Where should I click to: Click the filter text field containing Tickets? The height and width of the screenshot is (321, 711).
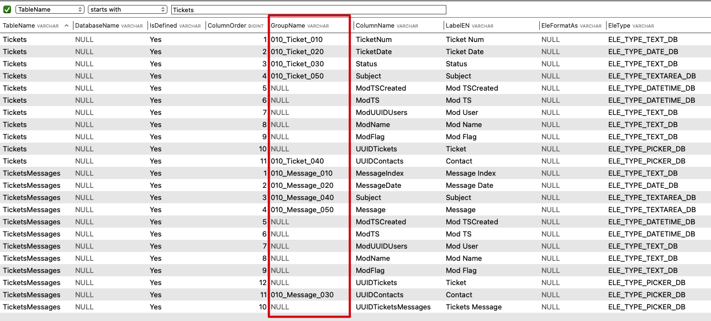coord(308,9)
